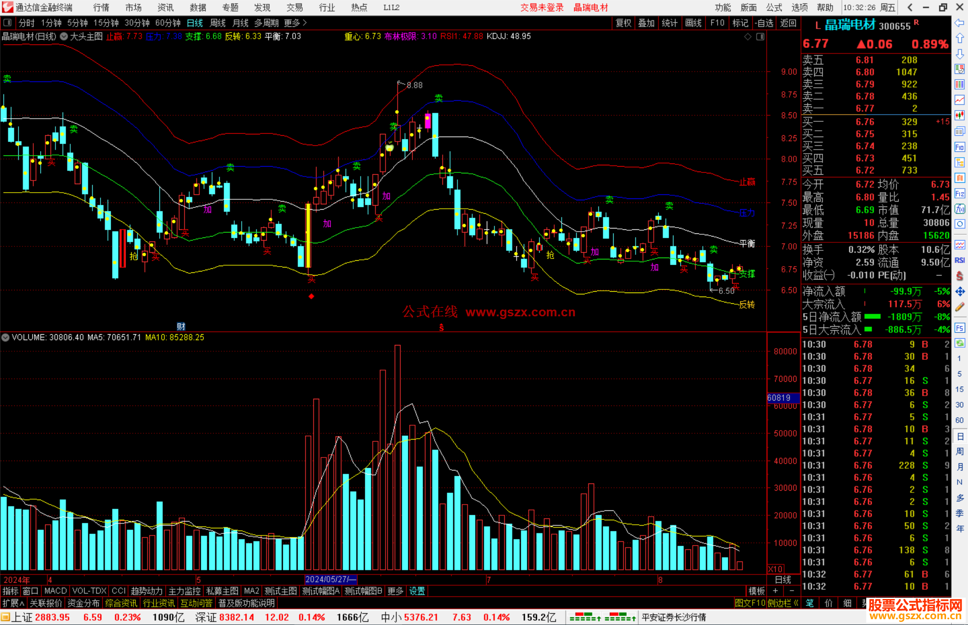Select the pencil drawing tool icon
This screenshot has width=968, height=625.
coord(959,307)
